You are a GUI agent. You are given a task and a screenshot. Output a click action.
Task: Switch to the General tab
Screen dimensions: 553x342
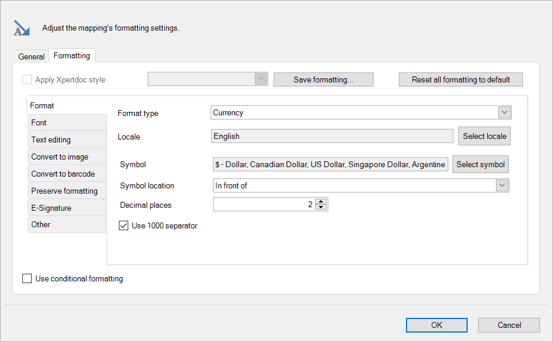[x=31, y=57]
